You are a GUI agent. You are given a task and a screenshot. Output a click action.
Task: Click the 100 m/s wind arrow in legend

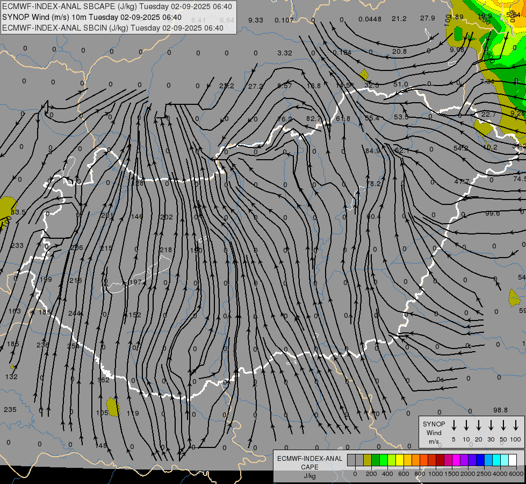(516, 425)
